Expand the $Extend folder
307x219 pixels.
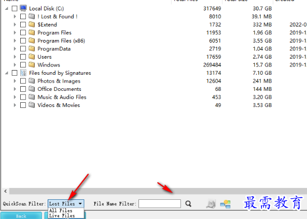15,24
